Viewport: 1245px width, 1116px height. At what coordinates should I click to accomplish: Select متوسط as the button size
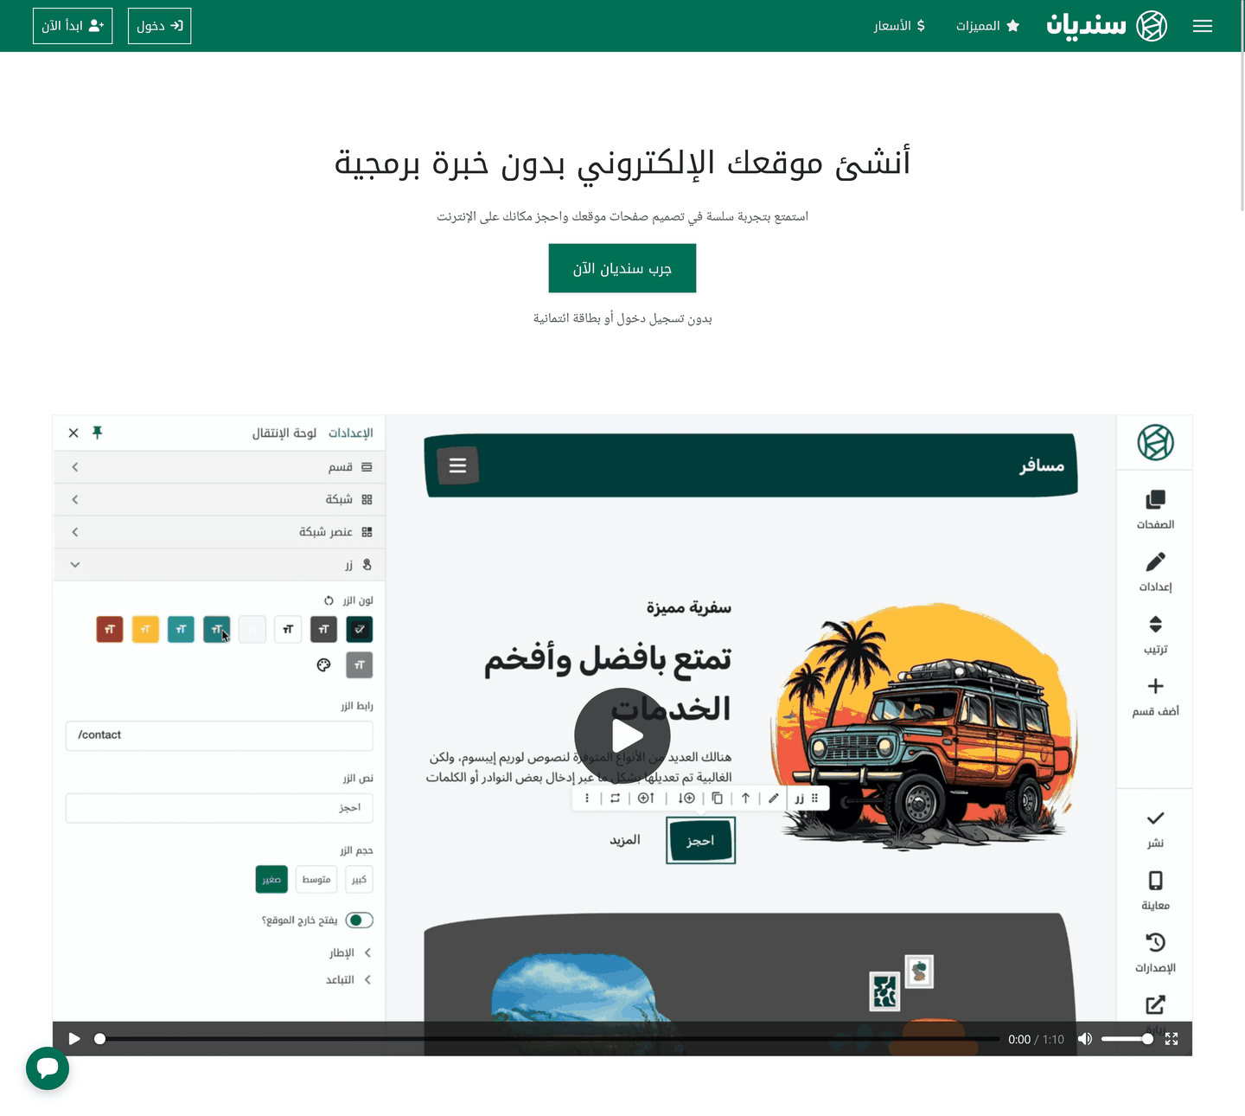pyautogui.click(x=315, y=879)
